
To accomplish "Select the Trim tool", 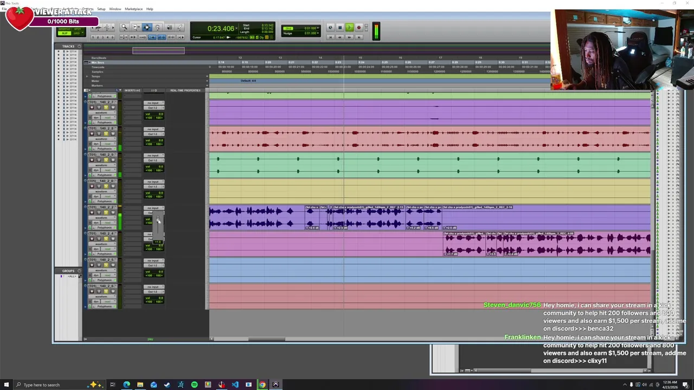I will point(137,27).
